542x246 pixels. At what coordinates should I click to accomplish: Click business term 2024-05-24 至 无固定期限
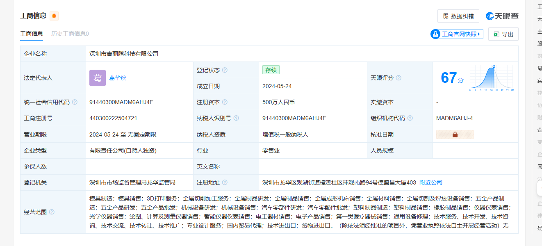pyautogui.click(x=123, y=134)
